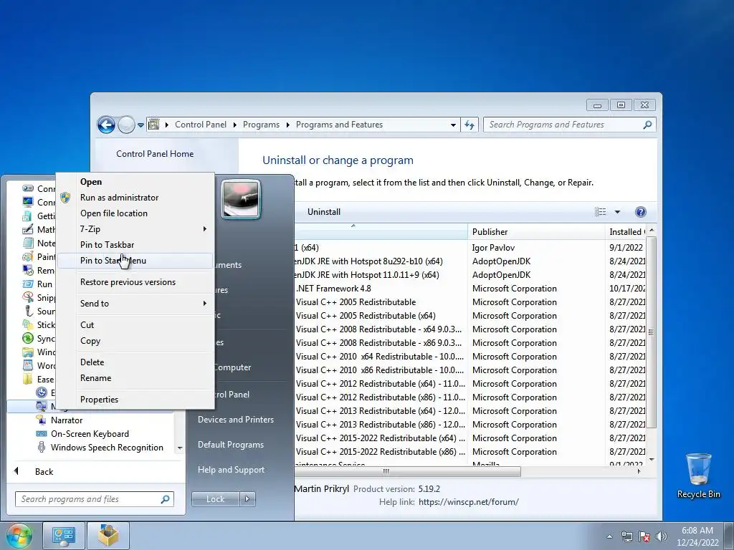Open the view options dropdown arrow
Image resolution: width=734 pixels, height=550 pixels.
tap(617, 212)
